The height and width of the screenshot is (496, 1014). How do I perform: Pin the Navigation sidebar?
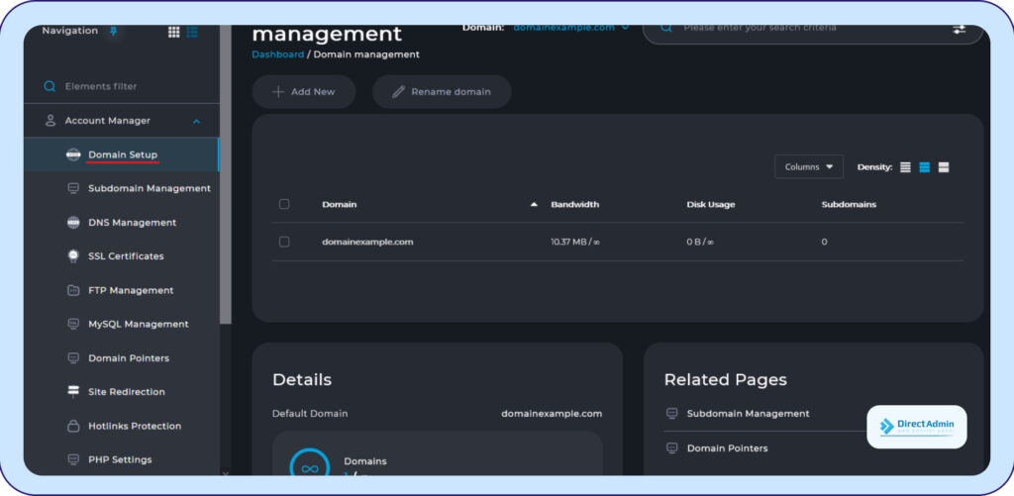113,31
